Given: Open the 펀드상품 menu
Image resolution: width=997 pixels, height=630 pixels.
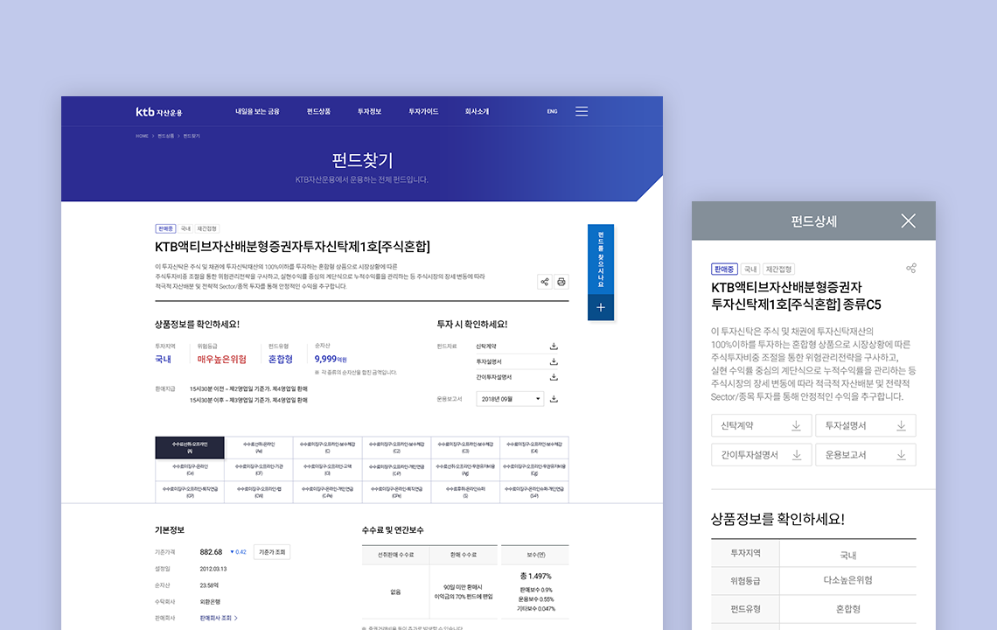Looking at the screenshot, I should 318,111.
